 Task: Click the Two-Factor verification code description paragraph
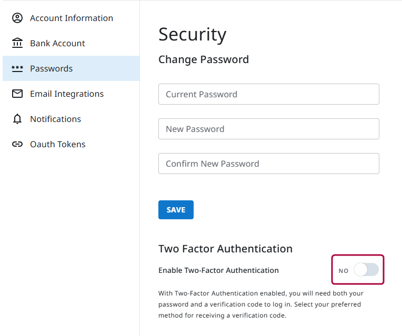(261, 304)
